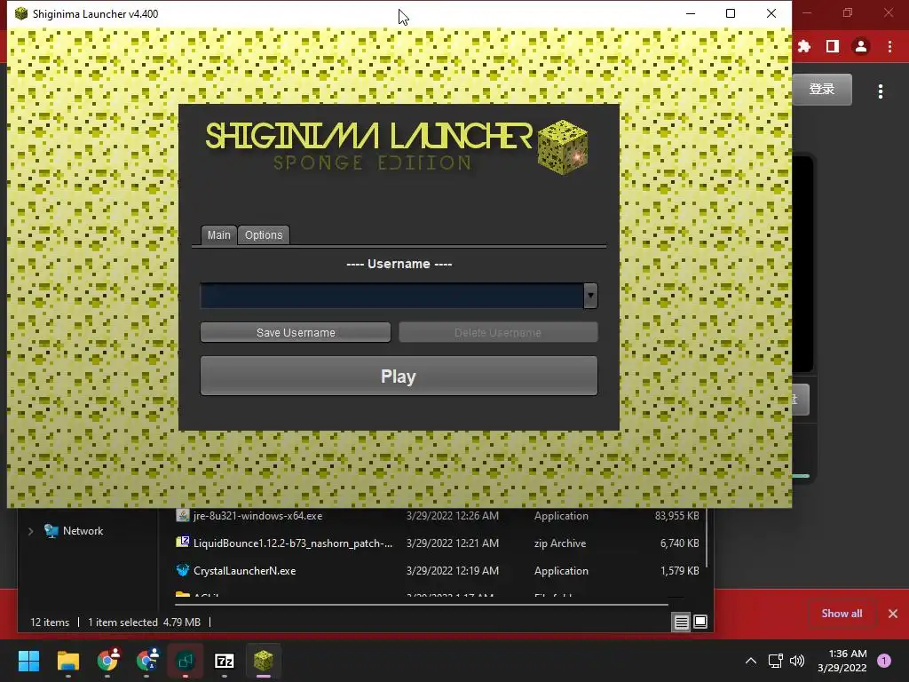This screenshot has width=909, height=682.
Task: Click the LiquidBounce zip archive icon
Action: pyautogui.click(x=183, y=543)
